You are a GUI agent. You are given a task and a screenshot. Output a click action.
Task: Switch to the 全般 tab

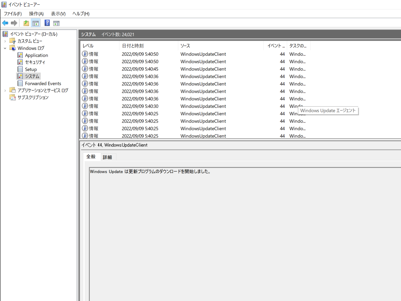pyautogui.click(x=91, y=156)
